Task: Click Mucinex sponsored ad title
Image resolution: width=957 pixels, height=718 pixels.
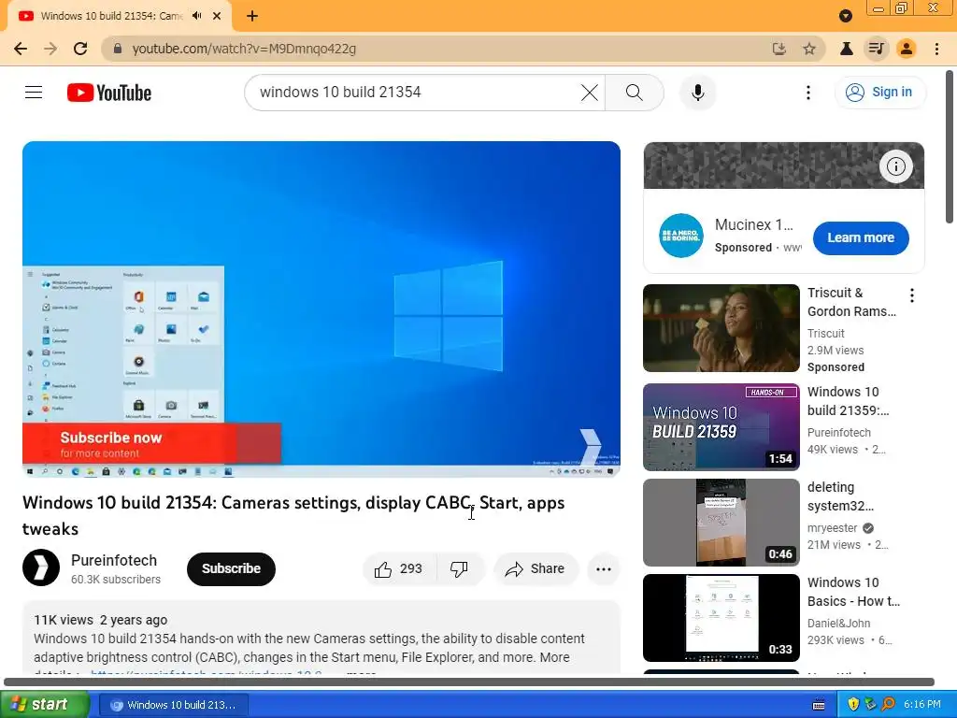Action: (x=754, y=224)
